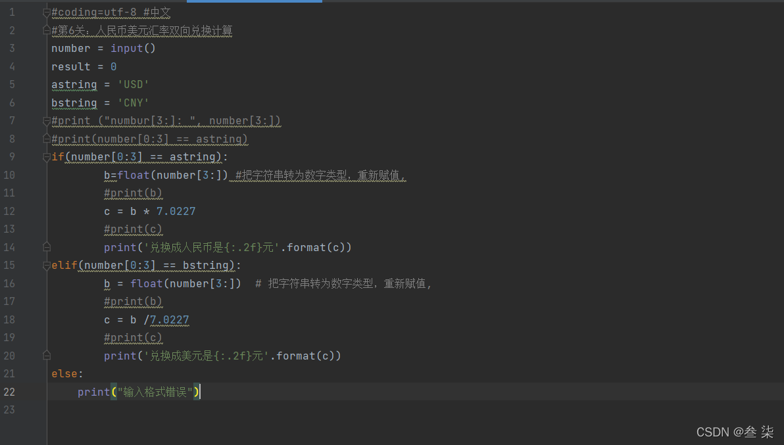The width and height of the screenshot is (784, 445).
Task: Click gutter line number 3
Action: (12, 49)
